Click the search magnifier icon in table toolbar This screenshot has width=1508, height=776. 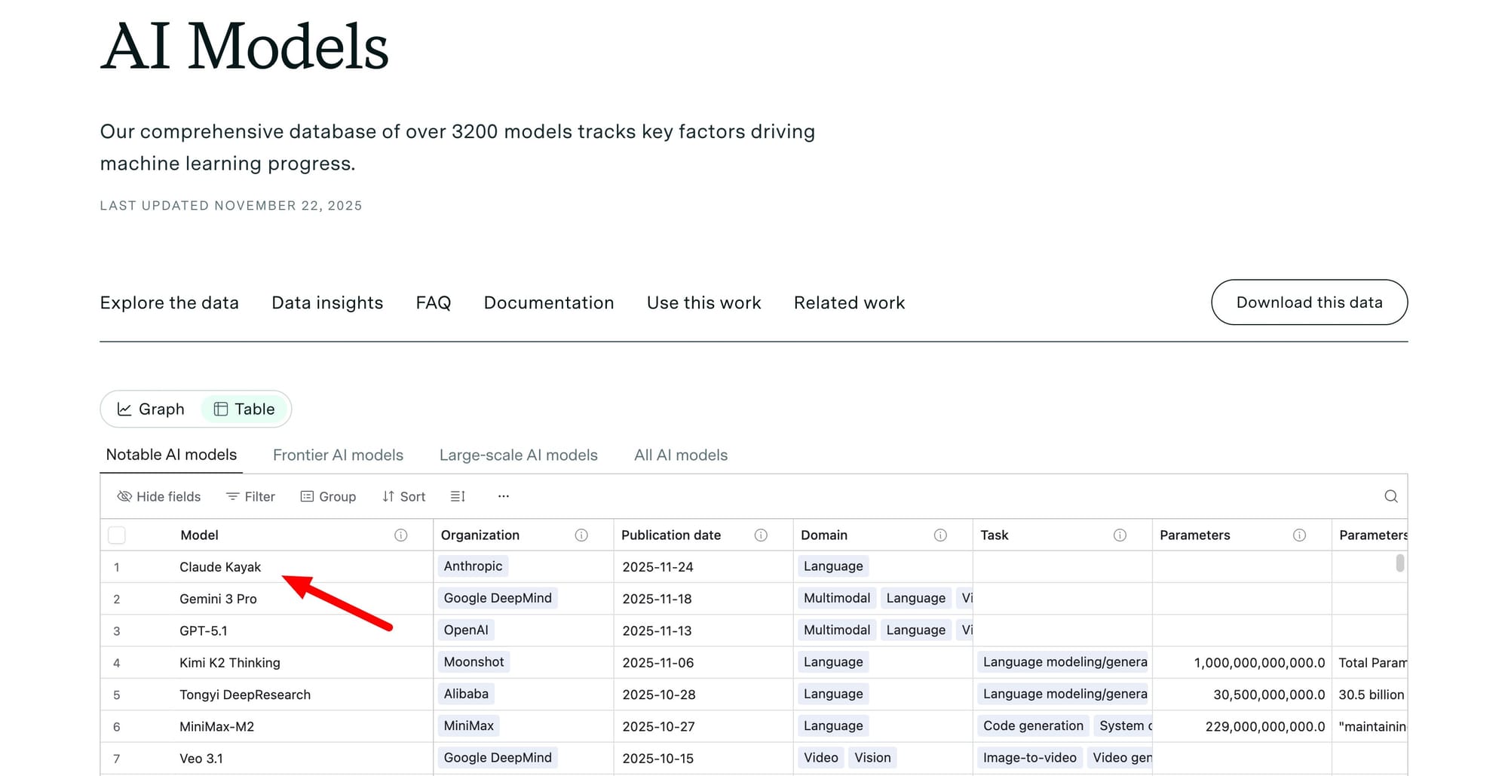pos(1390,496)
